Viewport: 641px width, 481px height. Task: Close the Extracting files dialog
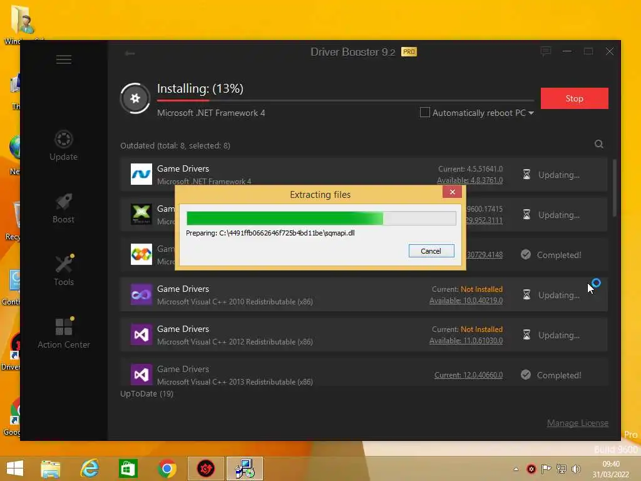[x=452, y=192]
